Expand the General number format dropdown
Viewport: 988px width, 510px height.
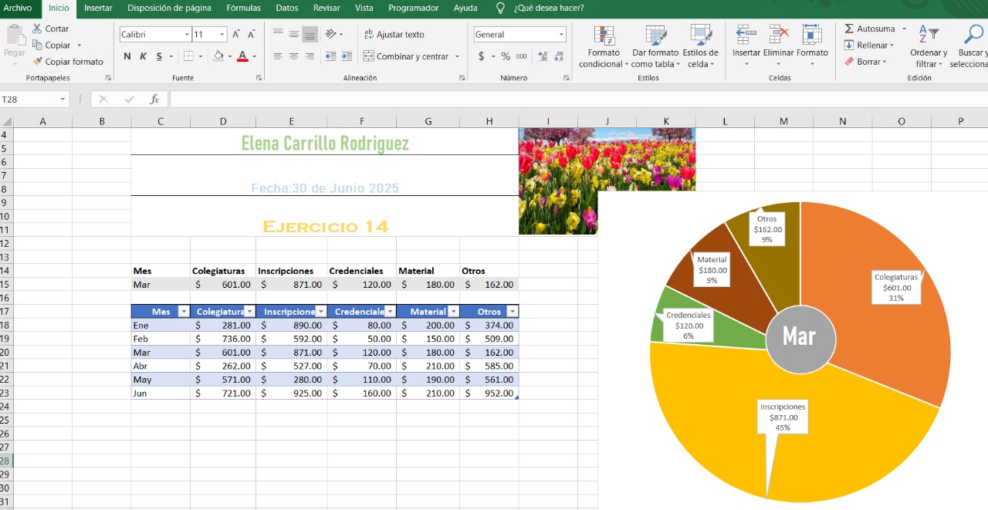561,35
